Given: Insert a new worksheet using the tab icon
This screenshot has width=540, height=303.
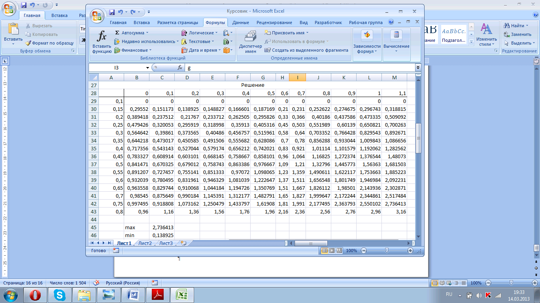Looking at the screenshot, I should 183,243.
